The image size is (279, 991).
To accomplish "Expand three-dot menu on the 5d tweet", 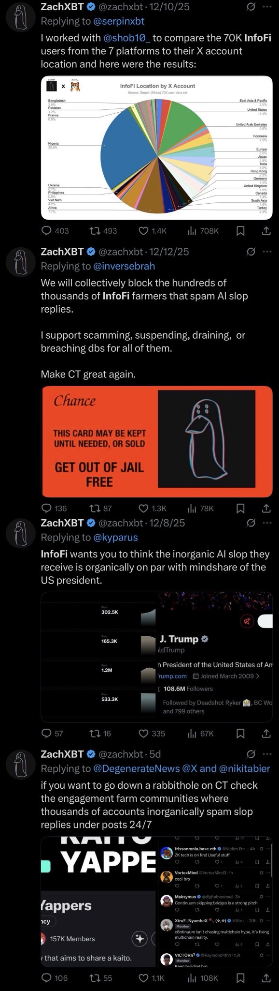I will point(267,754).
